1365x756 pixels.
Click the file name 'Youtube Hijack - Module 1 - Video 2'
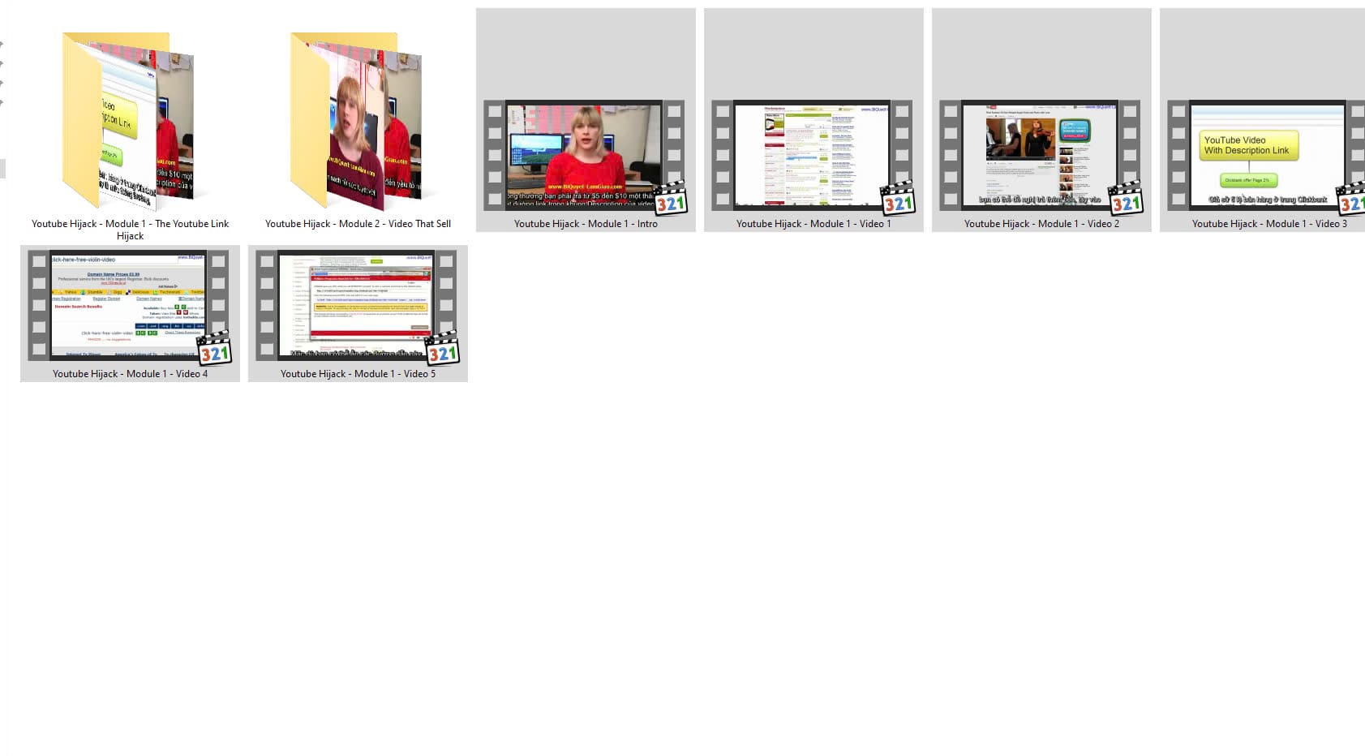[x=1041, y=224]
